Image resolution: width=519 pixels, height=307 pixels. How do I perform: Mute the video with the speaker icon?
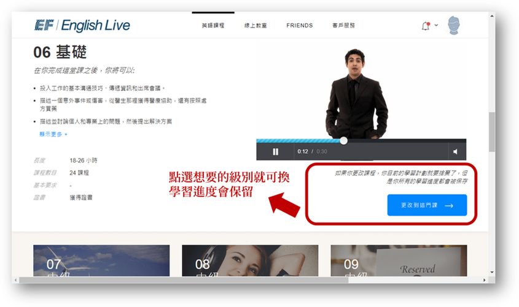455,151
